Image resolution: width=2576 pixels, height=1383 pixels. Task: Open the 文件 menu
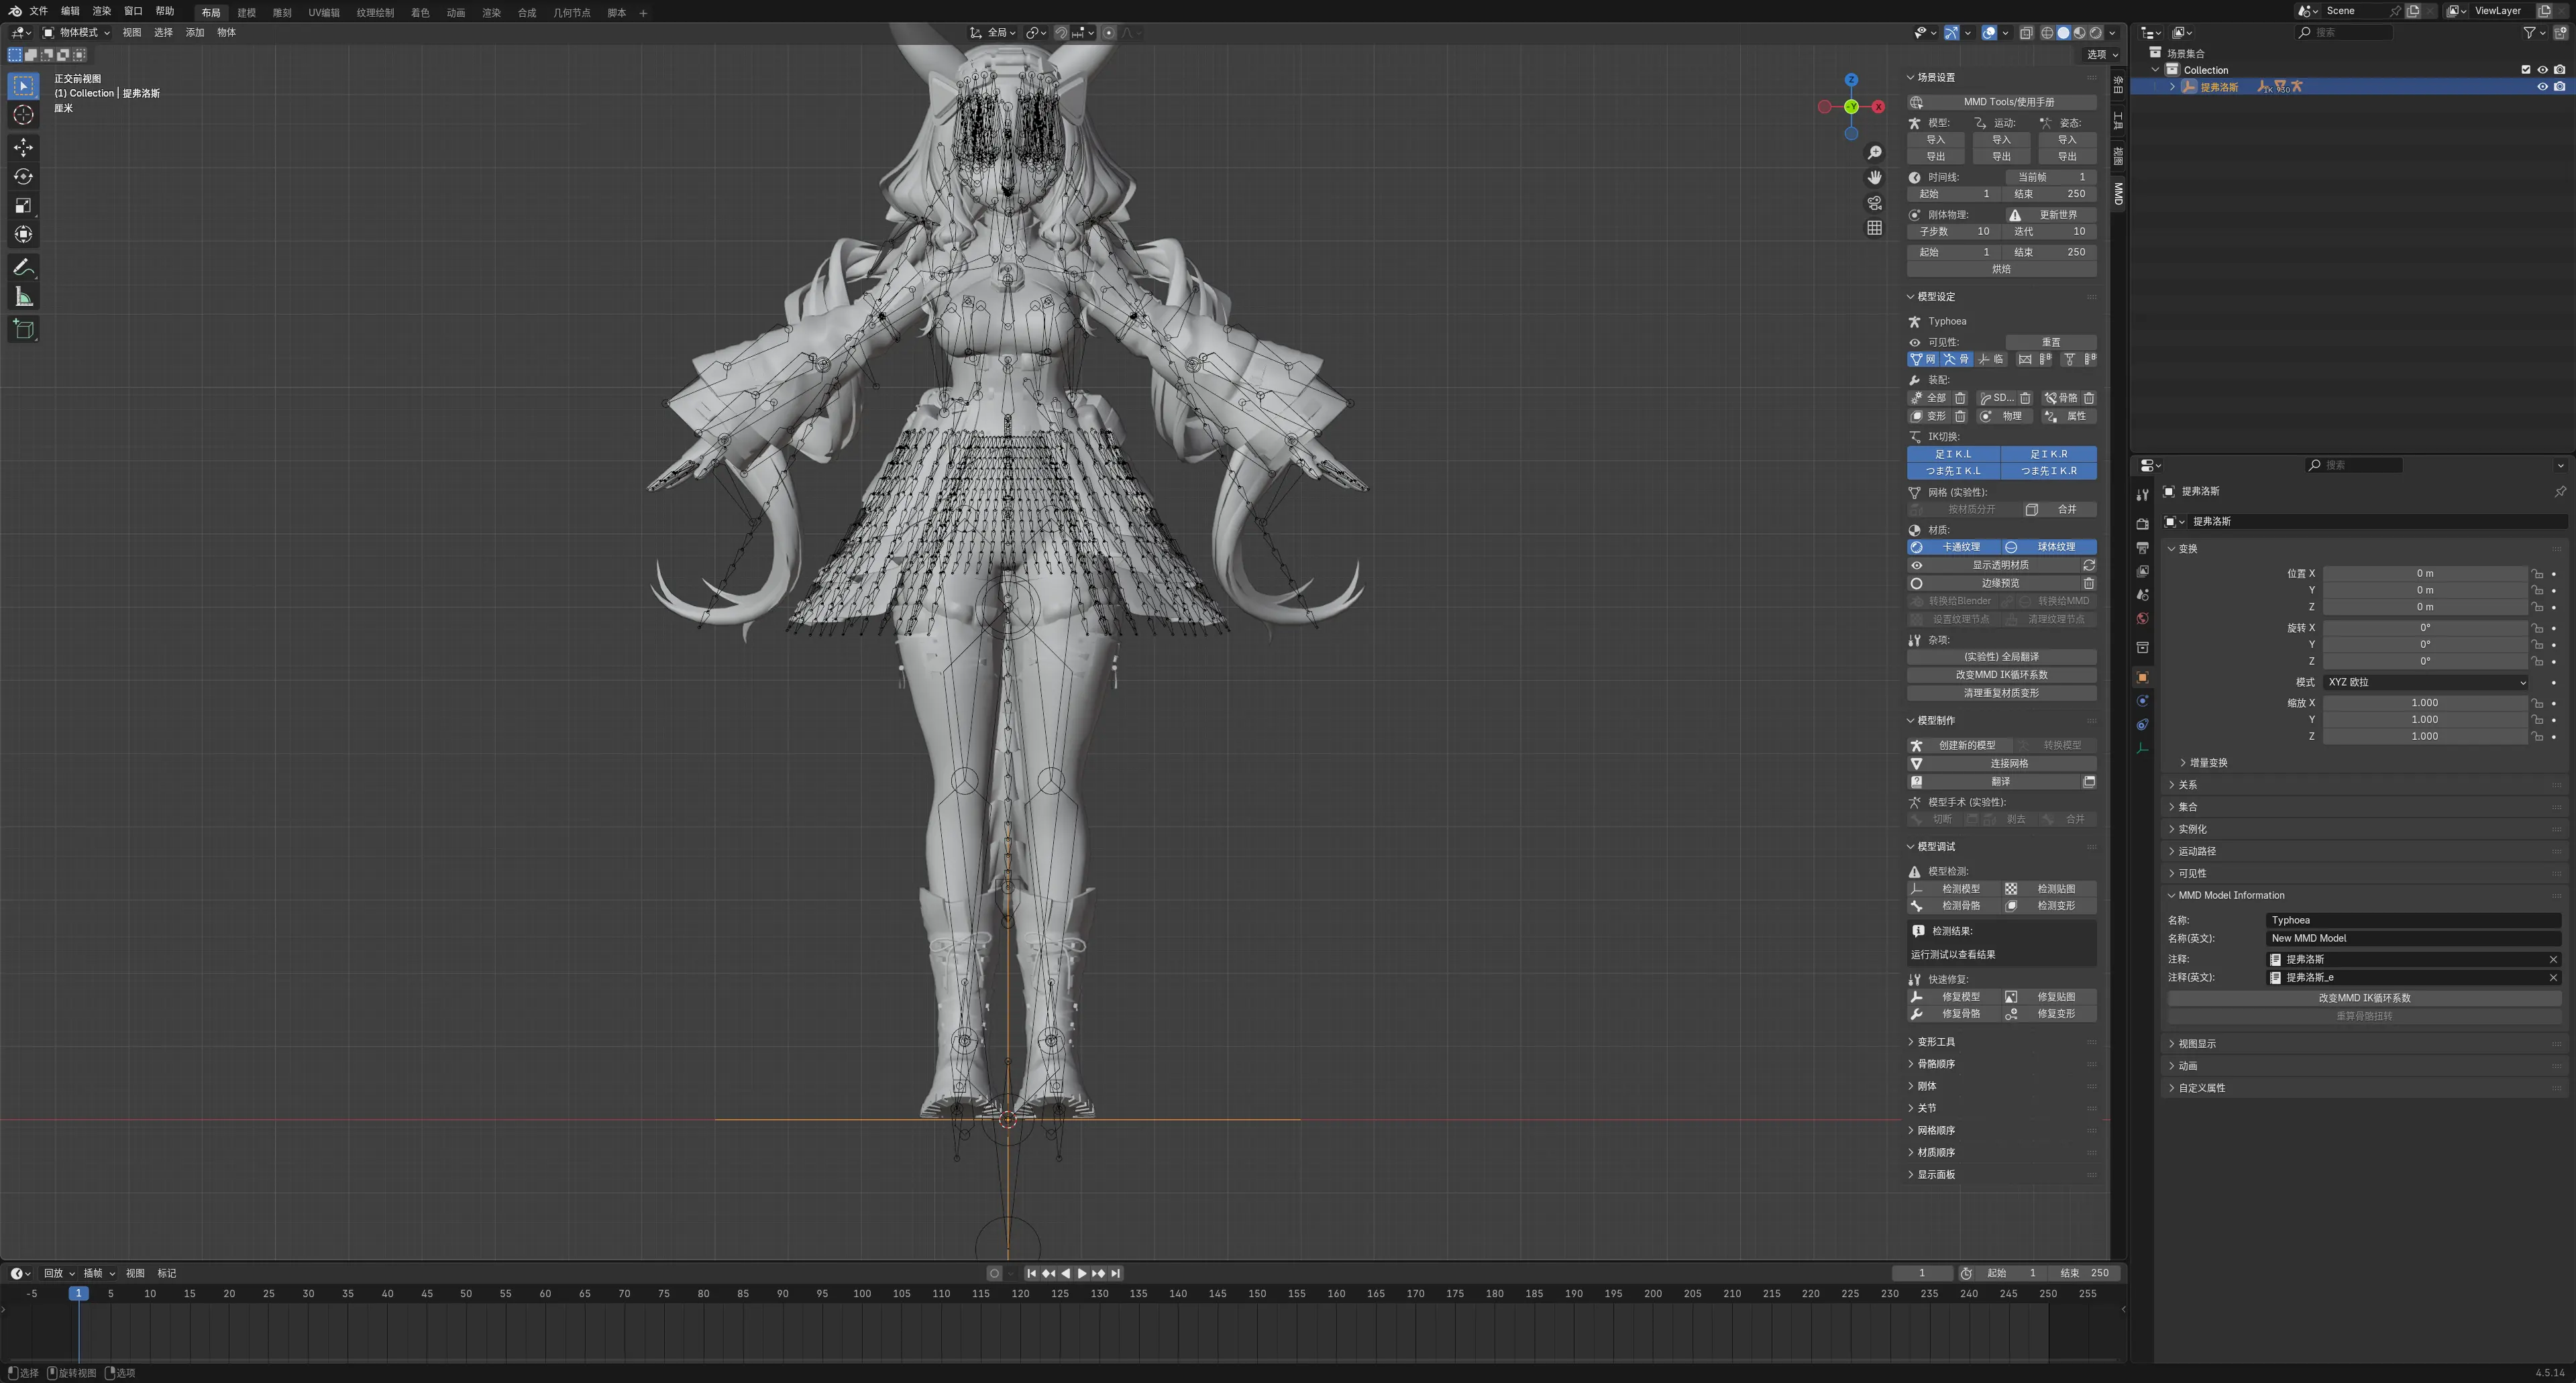click(38, 11)
